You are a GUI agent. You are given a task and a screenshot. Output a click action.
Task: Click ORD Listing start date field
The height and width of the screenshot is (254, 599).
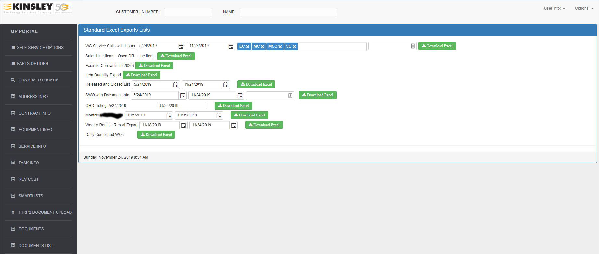(x=133, y=106)
